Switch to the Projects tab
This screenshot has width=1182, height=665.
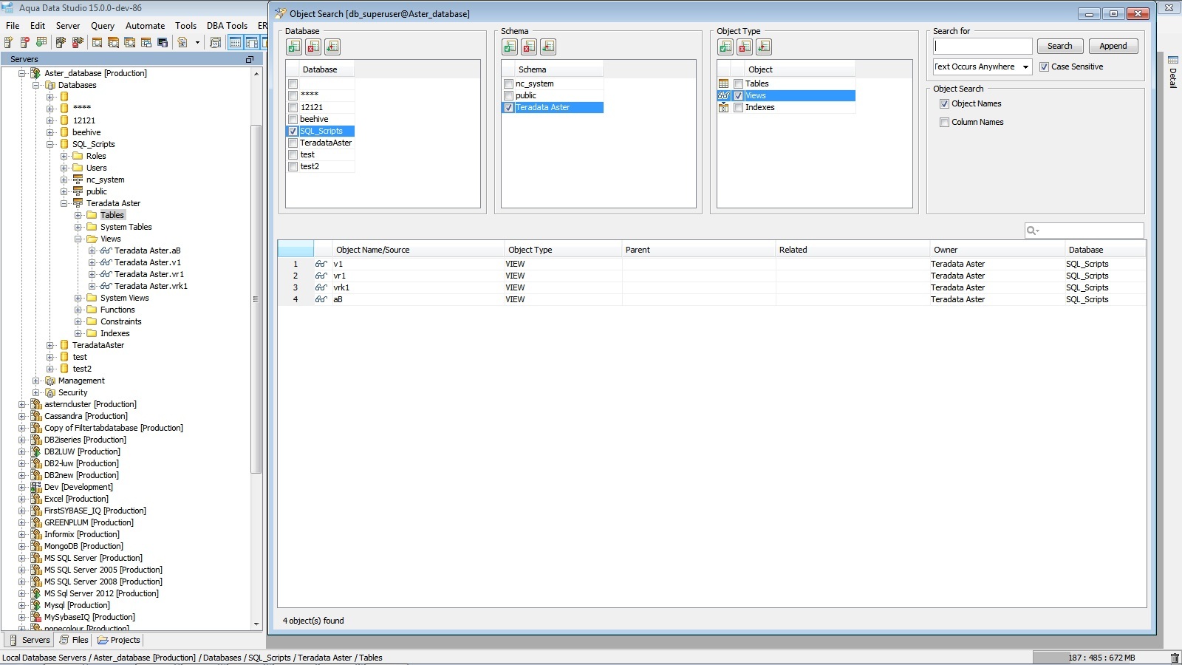(118, 640)
